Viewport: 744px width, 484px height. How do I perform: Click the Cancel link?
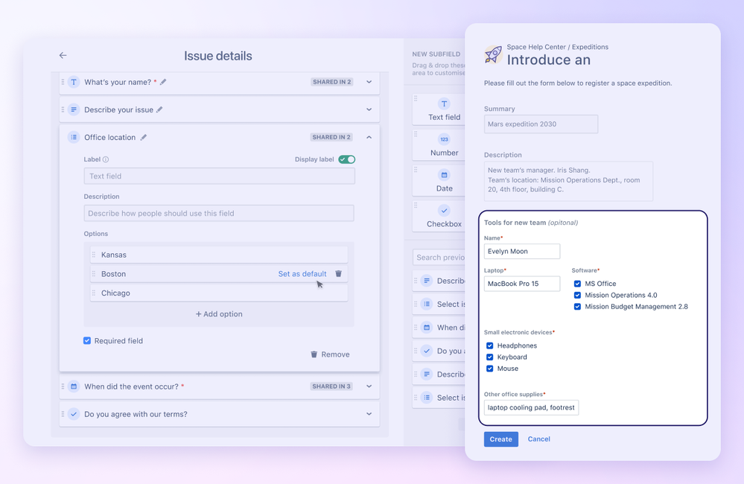[x=539, y=439]
